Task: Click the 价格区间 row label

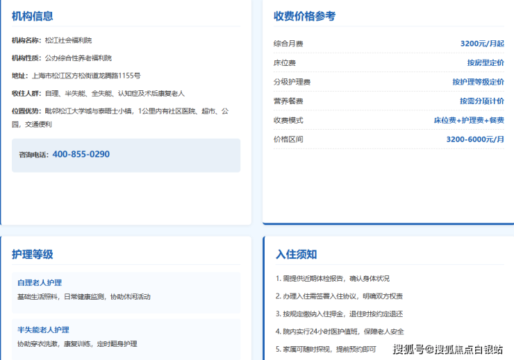Action: click(288, 139)
